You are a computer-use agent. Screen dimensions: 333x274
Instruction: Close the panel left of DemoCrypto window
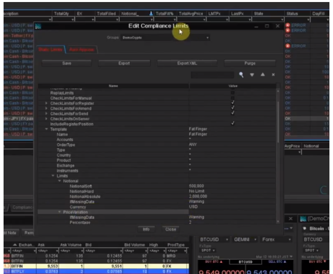pos(291,219)
